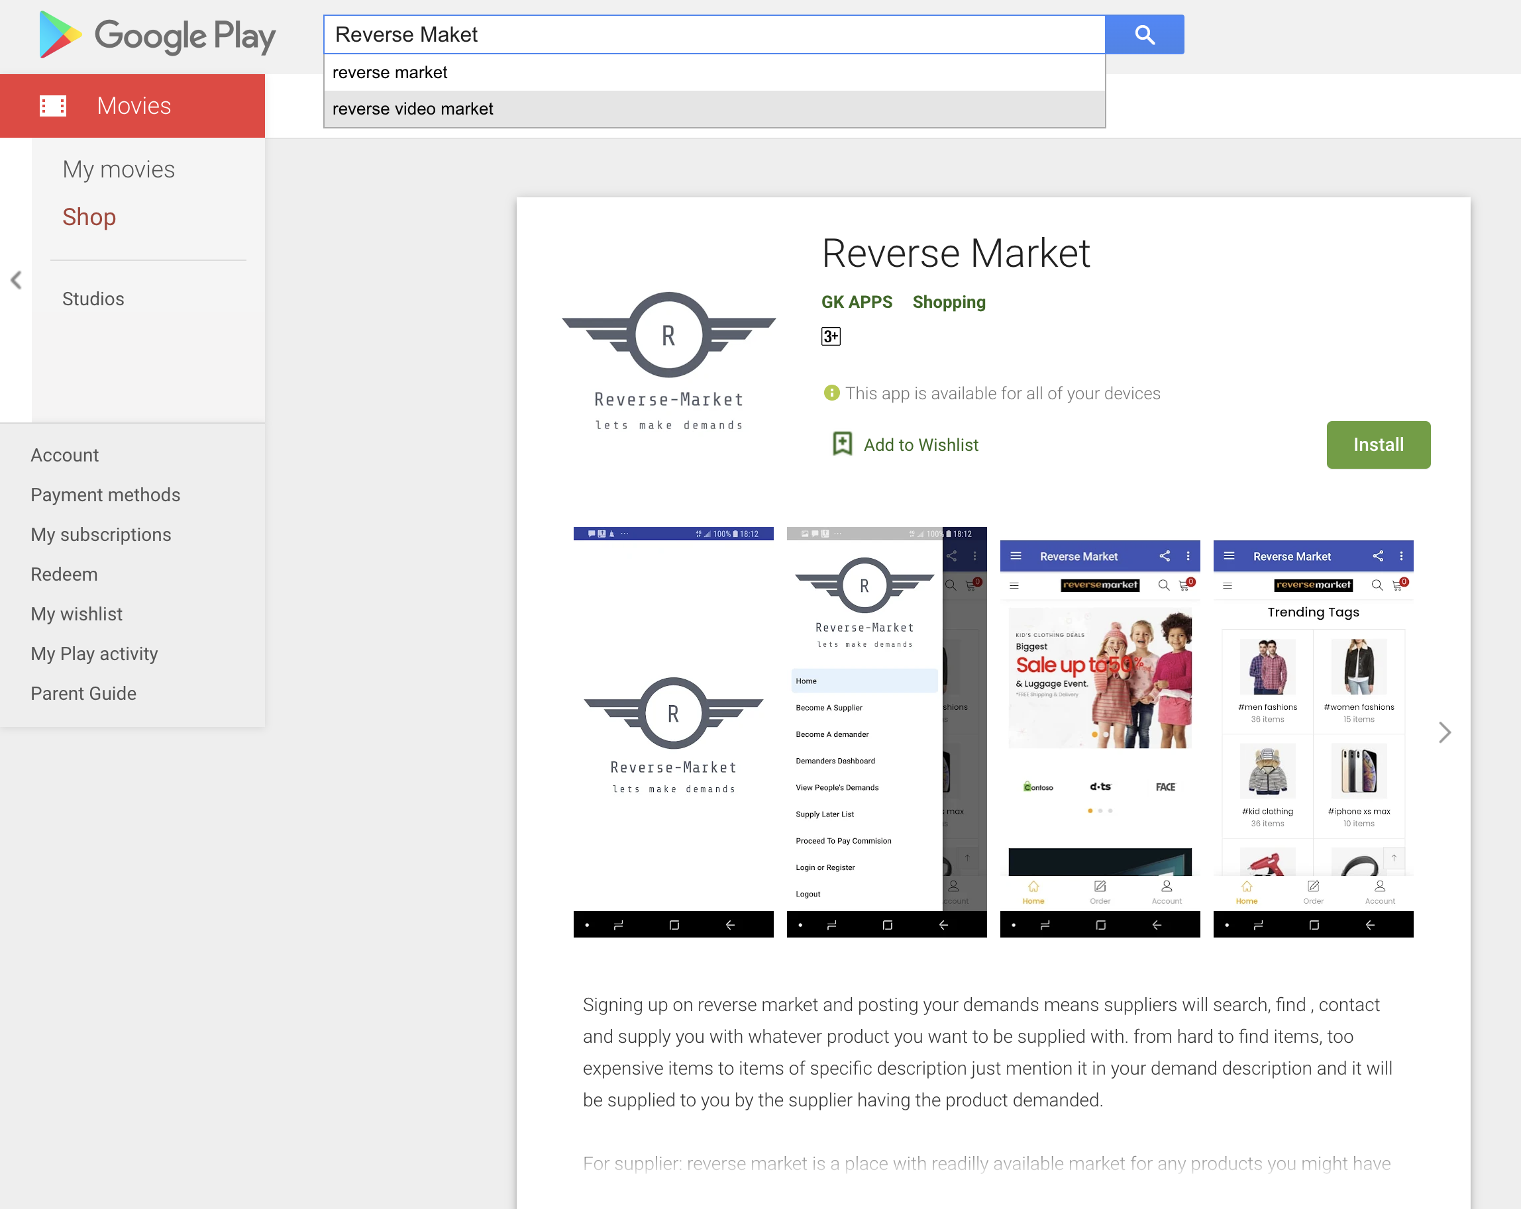Open My Play activity

(95, 653)
